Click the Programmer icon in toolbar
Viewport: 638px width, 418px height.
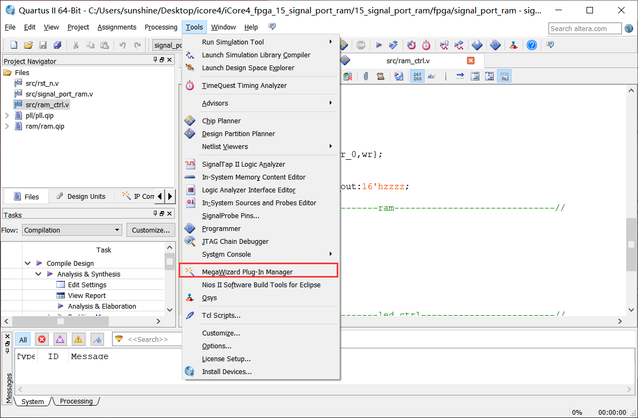[x=495, y=45]
